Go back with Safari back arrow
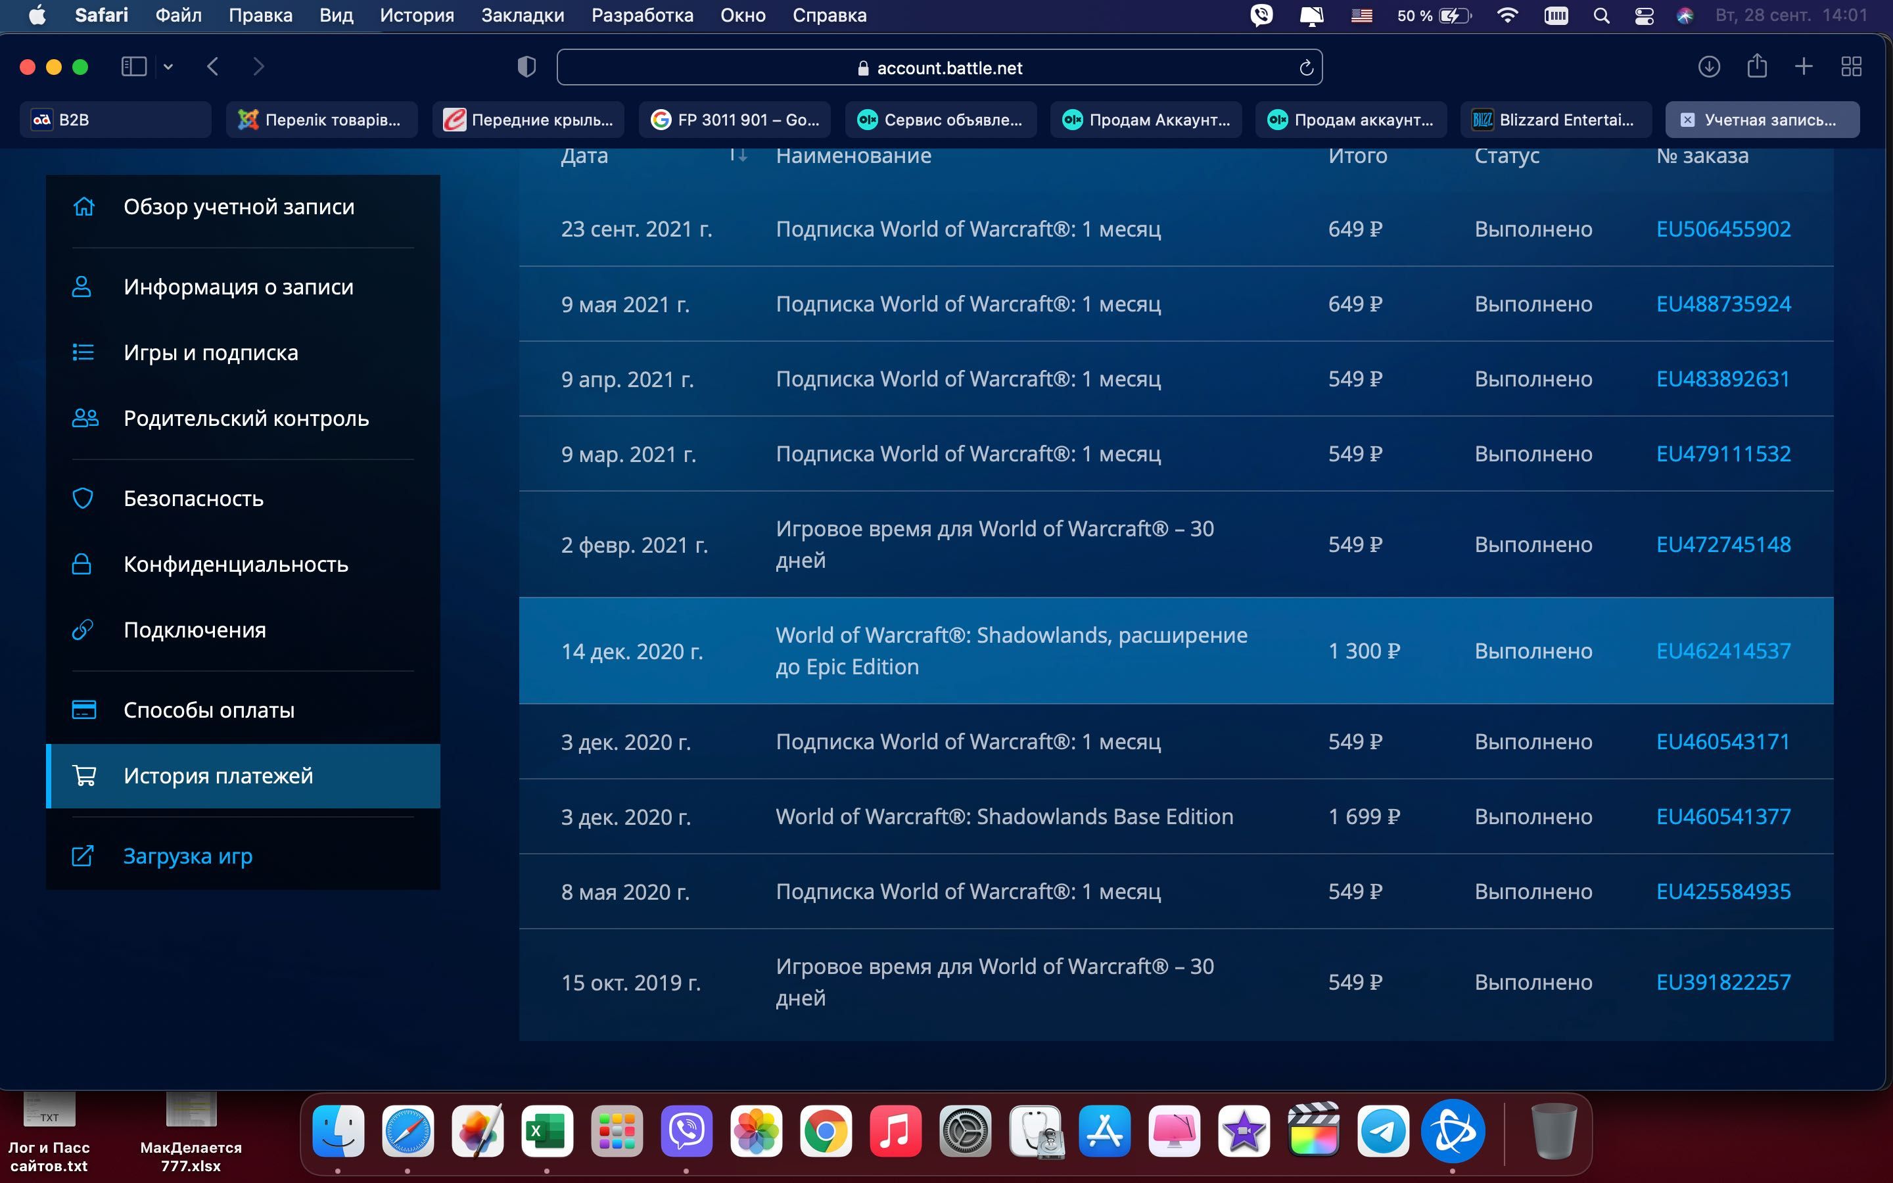The image size is (1893, 1183). coord(213,67)
